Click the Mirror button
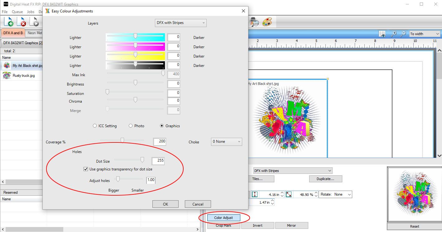This screenshot has width=442, height=232. (x=291, y=225)
